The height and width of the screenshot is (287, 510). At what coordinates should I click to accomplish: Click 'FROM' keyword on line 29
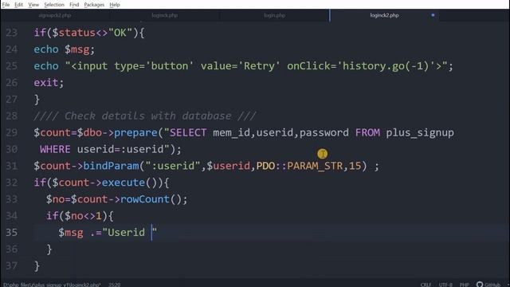[367, 132]
